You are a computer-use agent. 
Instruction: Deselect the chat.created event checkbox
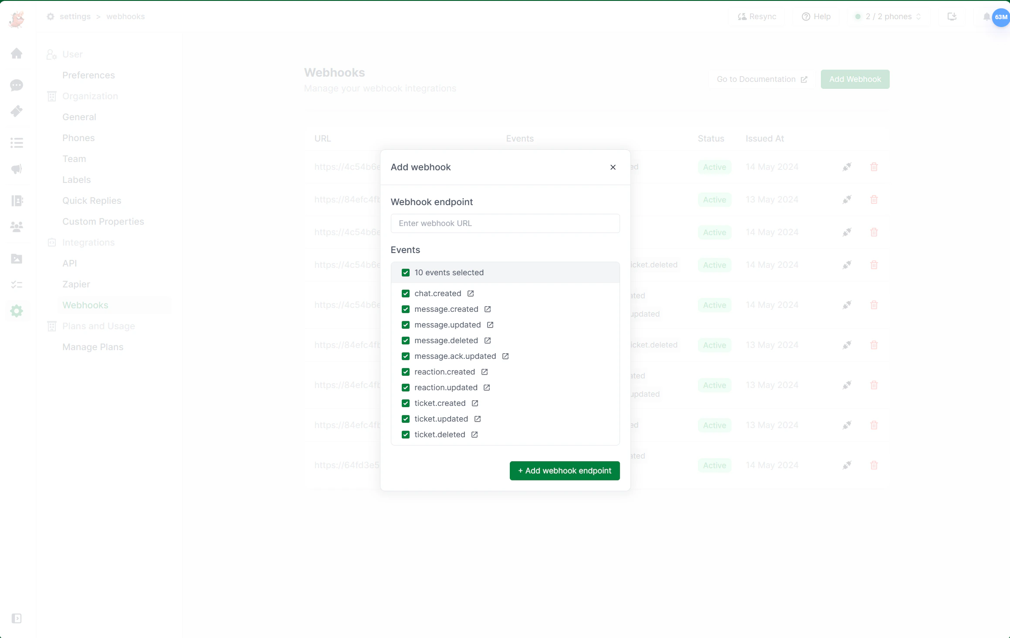point(405,293)
